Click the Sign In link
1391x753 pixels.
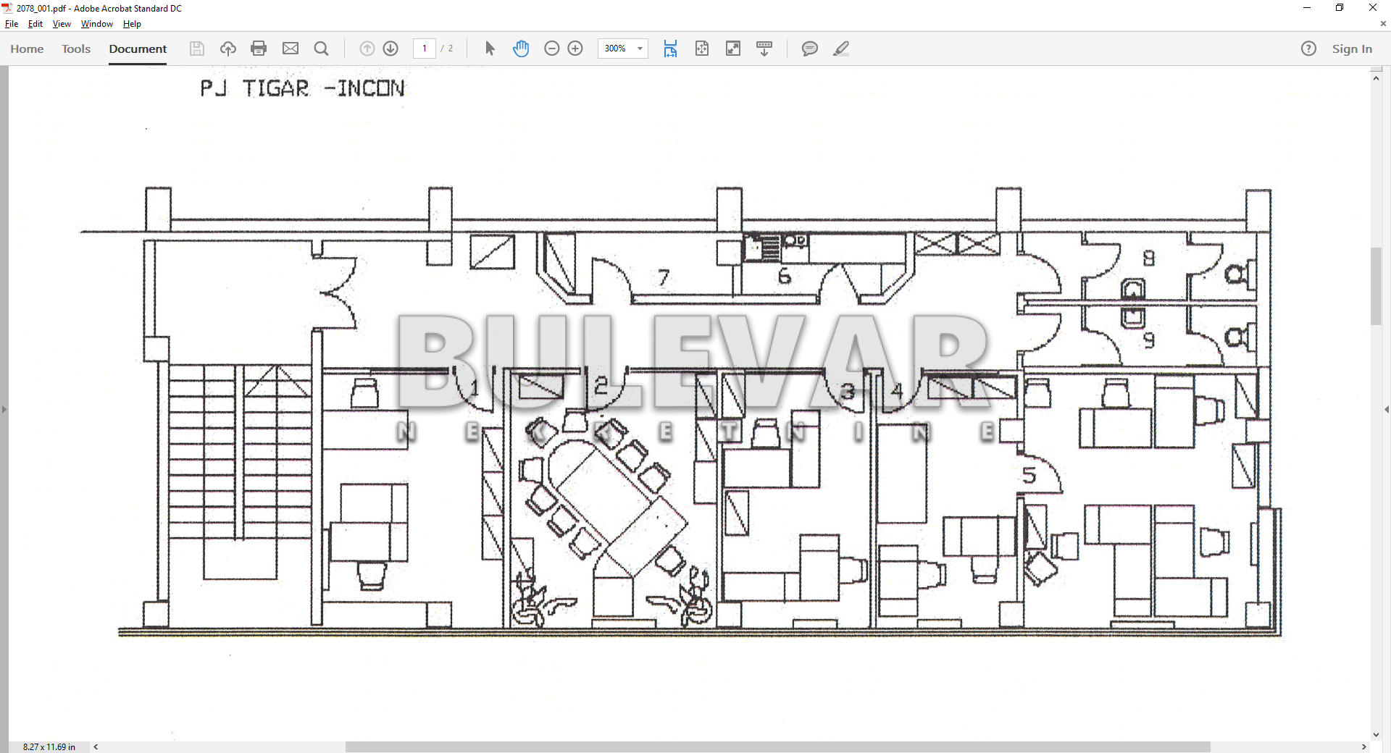click(1352, 49)
